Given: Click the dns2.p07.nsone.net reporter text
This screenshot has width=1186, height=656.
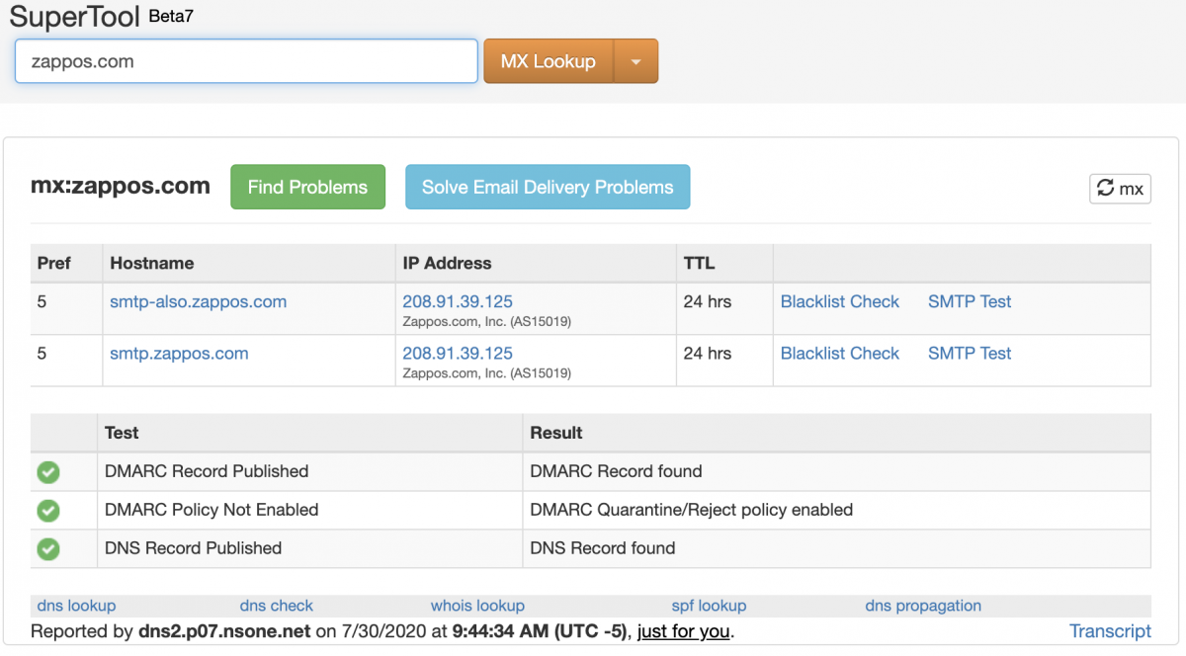Looking at the screenshot, I should coord(224,630).
